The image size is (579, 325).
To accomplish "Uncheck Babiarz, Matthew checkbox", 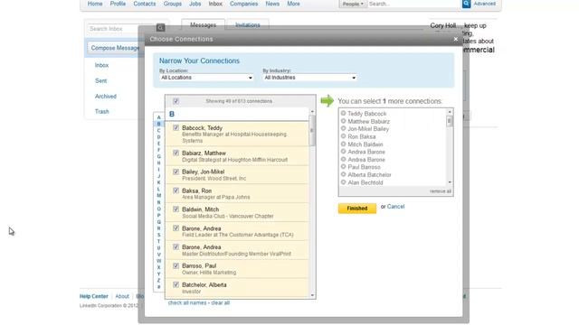I will click(176, 153).
